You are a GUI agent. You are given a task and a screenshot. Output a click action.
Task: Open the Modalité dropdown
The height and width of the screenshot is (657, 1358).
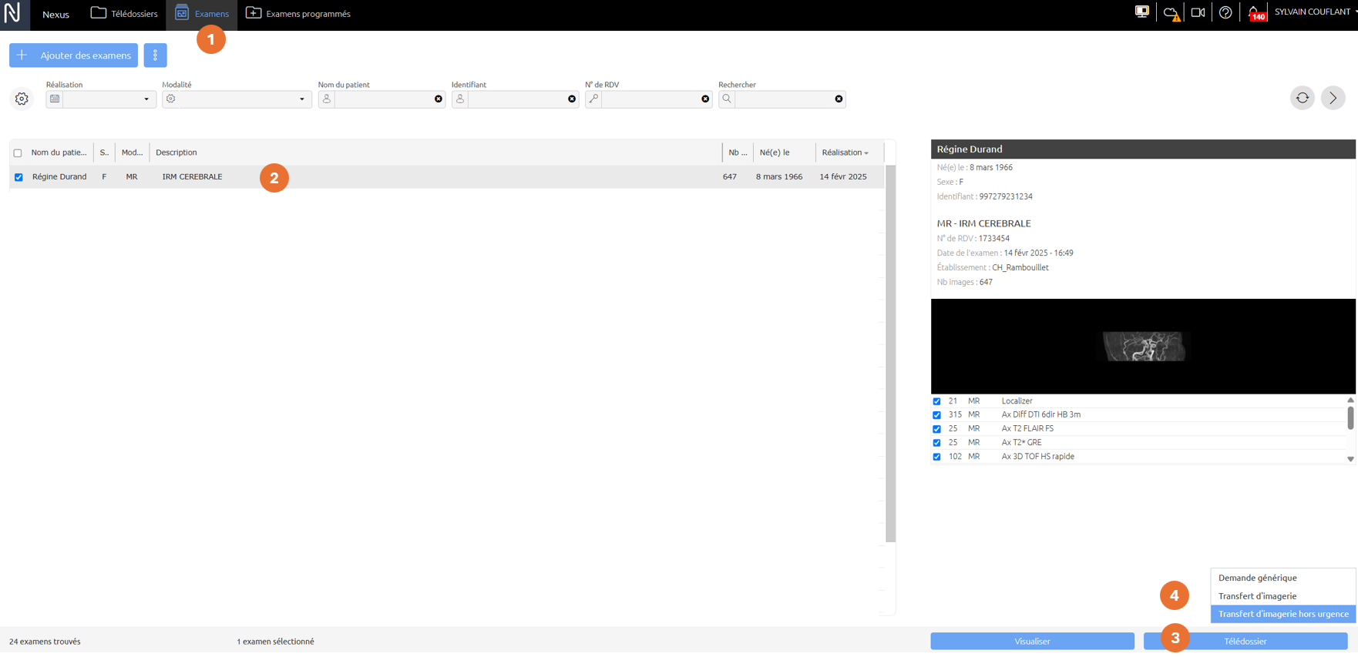[x=302, y=99]
